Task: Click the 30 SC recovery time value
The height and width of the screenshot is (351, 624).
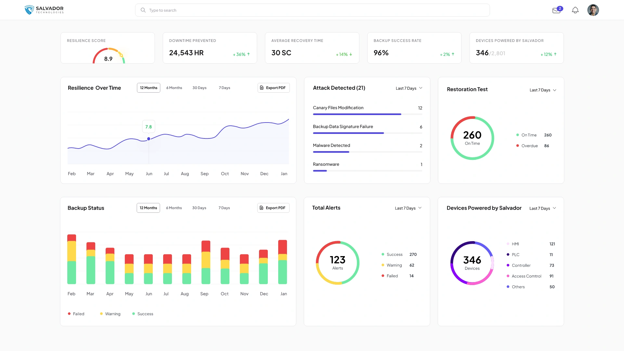Action: click(281, 53)
